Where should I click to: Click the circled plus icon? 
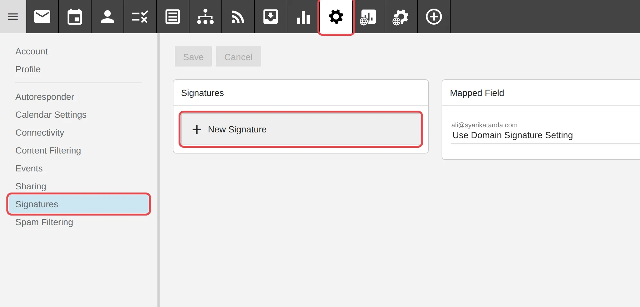(434, 17)
